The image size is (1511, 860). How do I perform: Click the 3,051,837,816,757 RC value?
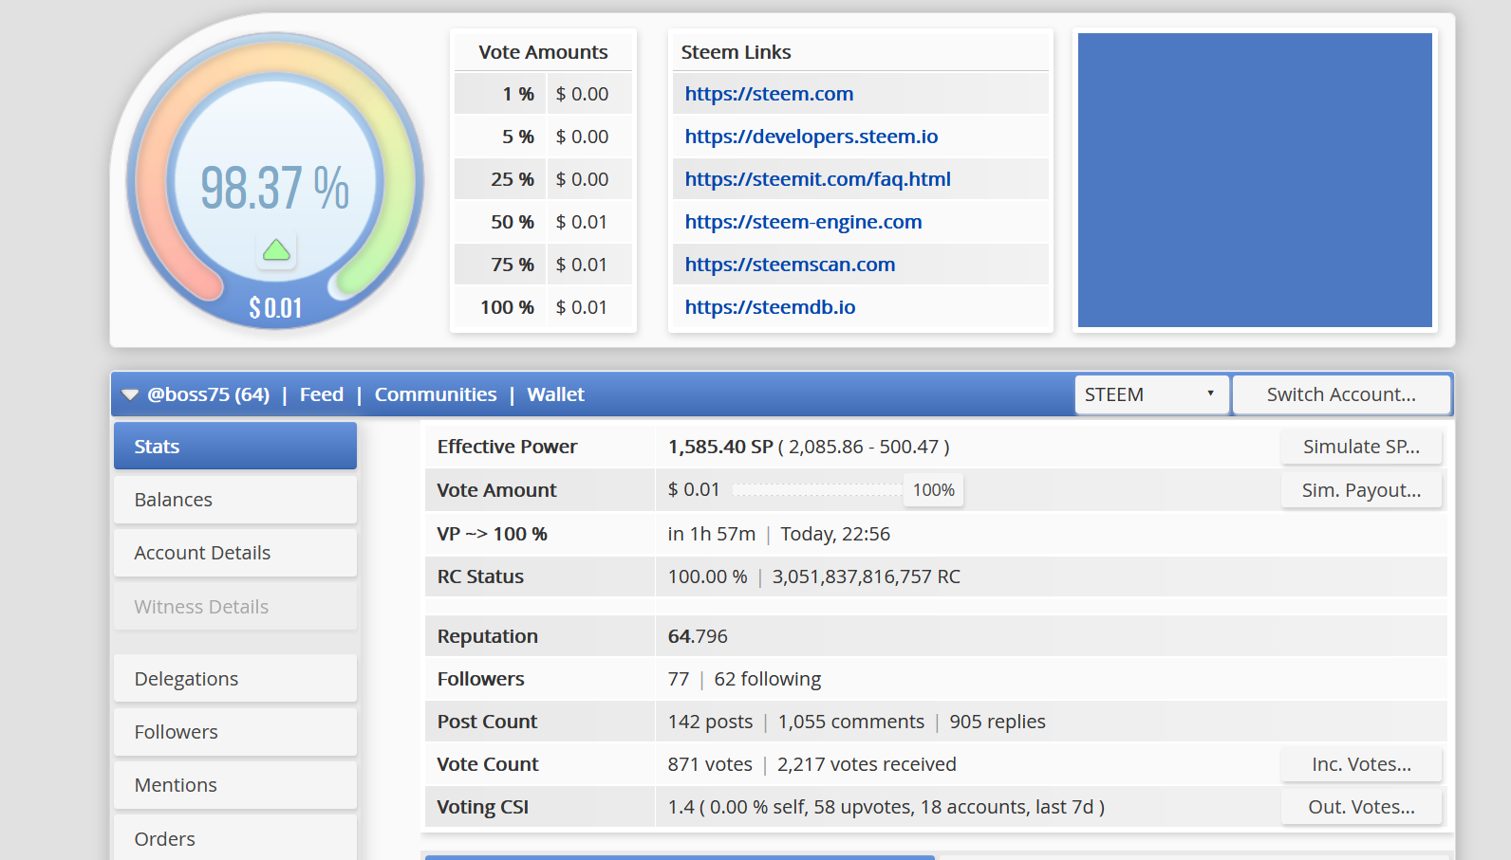pyautogui.click(x=867, y=576)
